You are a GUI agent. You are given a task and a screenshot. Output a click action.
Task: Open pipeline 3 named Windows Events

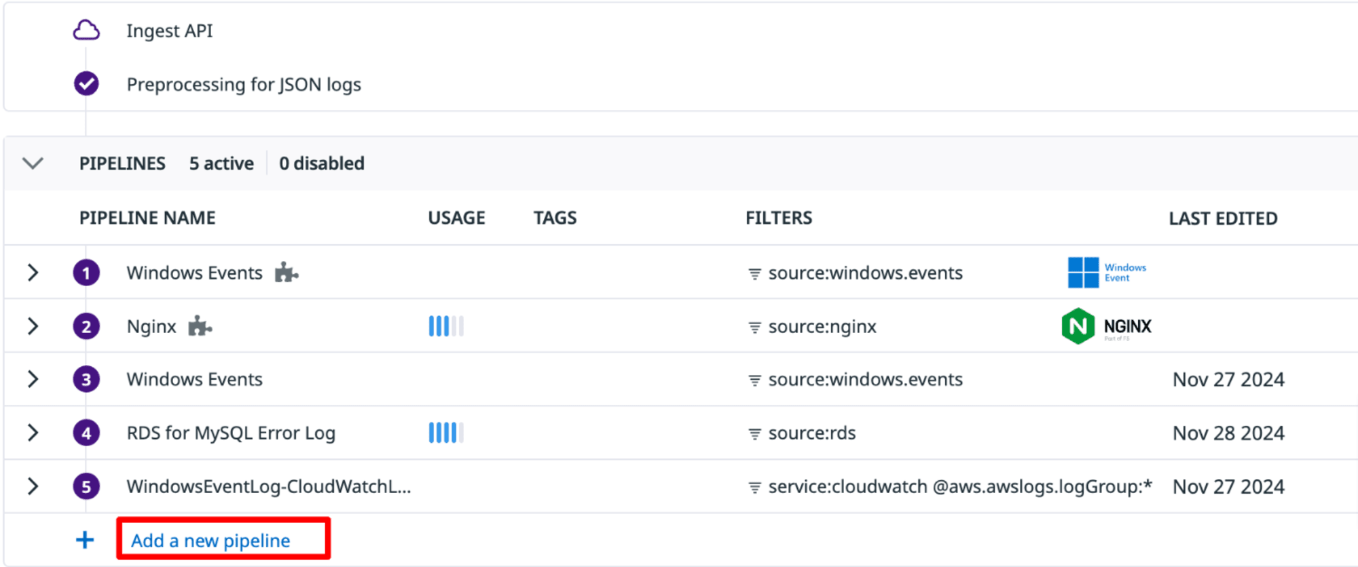(194, 379)
